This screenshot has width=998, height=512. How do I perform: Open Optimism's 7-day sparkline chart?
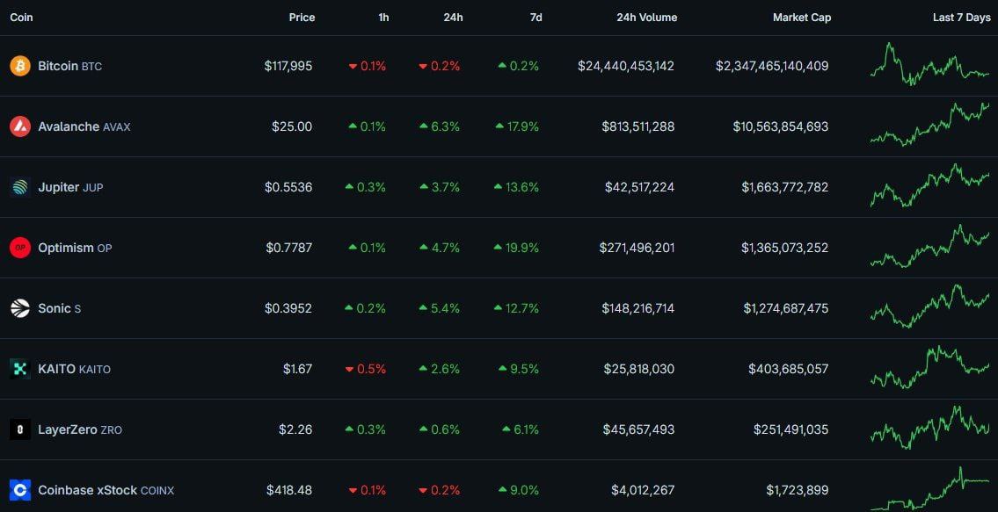click(x=930, y=246)
